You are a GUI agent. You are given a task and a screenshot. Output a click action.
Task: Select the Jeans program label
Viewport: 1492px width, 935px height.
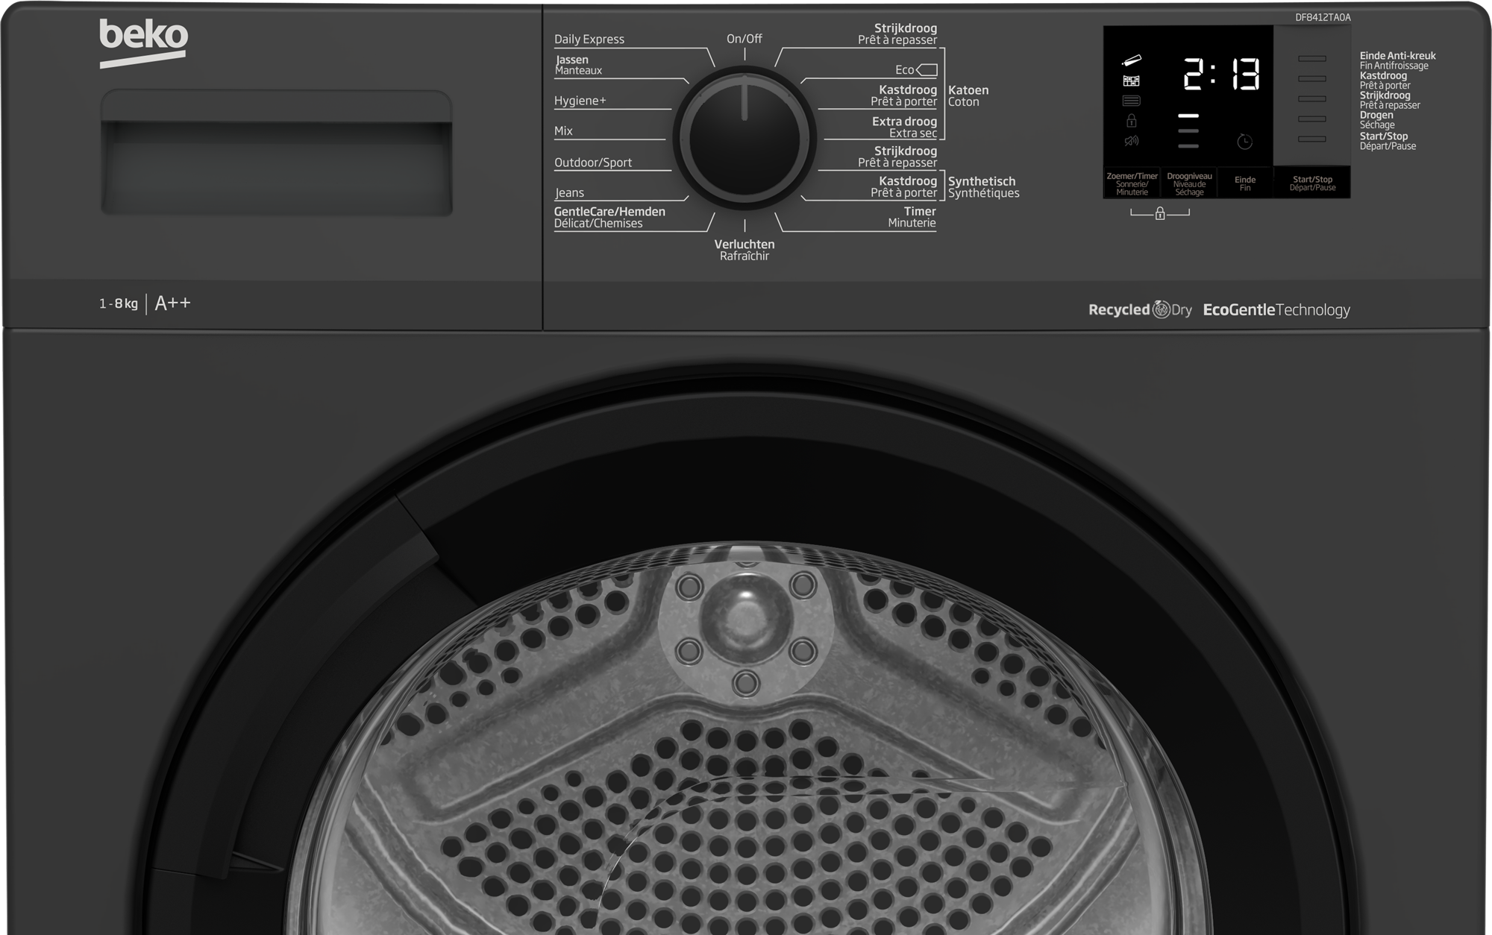click(571, 192)
